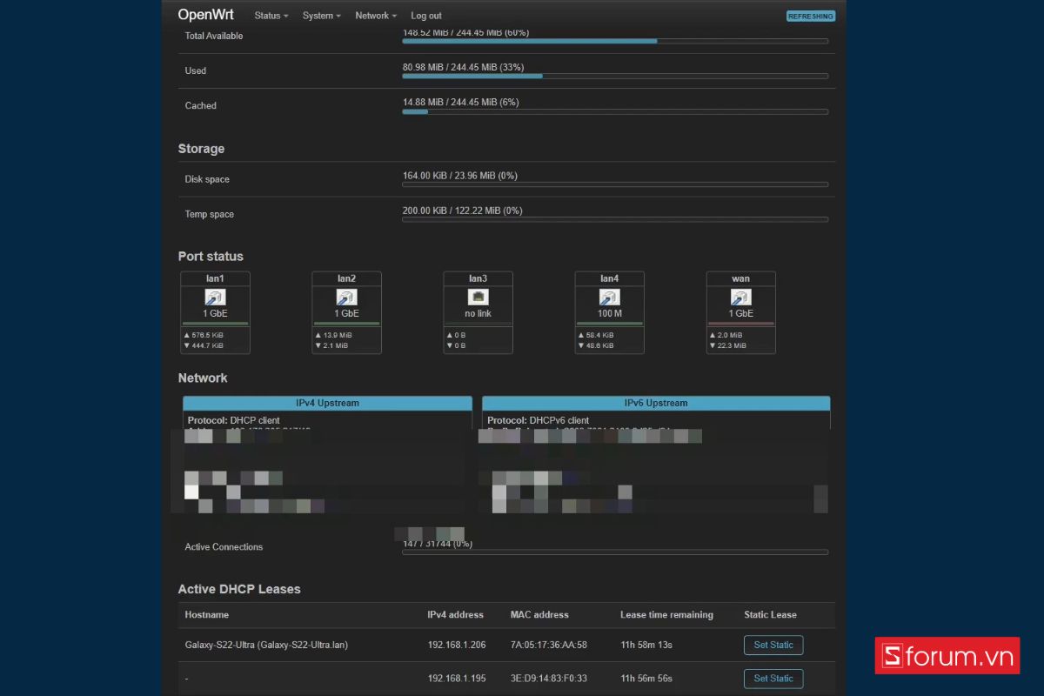Select MAC address 3E:D9:14:83:F0:33

tap(549, 678)
